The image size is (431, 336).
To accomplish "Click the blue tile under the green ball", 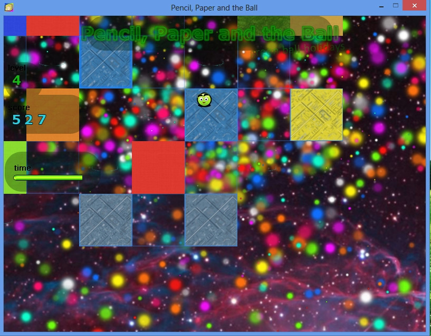I will point(211,115).
